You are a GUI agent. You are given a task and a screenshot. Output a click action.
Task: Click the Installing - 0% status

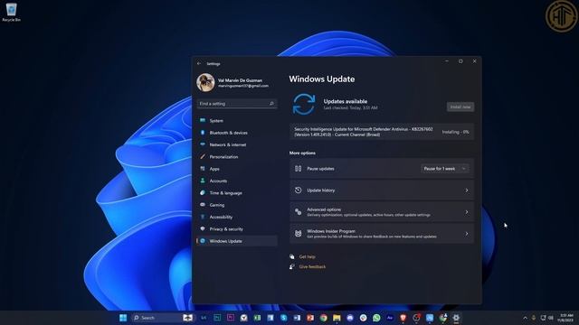point(455,132)
